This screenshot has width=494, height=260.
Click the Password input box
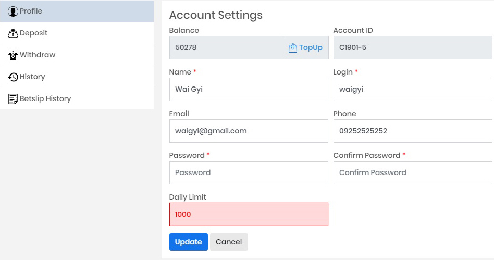click(x=249, y=172)
